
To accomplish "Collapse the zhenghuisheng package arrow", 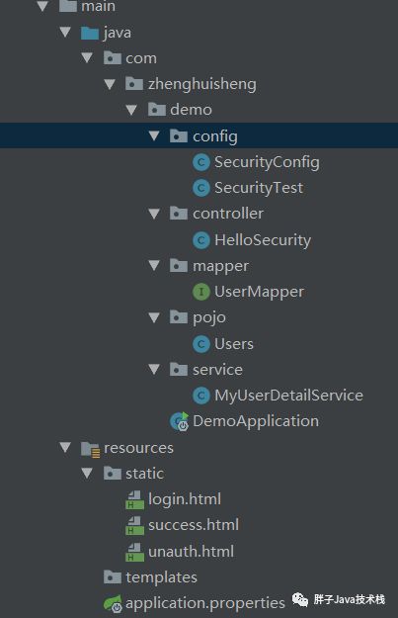I will pyautogui.click(x=110, y=84).
